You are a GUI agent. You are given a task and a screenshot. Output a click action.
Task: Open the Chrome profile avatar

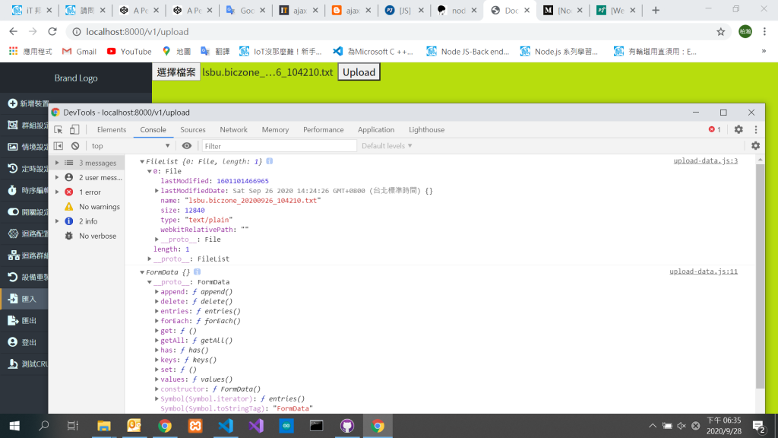pos(745,32)
